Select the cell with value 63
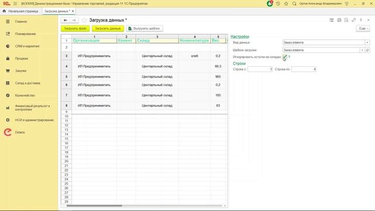The height and width of the screenshot is (211, 375). pyautogui.click(x=218, y=105)
